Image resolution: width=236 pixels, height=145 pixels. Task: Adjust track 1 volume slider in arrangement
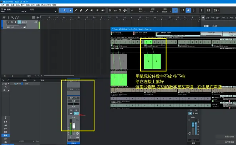[x=17, y=25]
